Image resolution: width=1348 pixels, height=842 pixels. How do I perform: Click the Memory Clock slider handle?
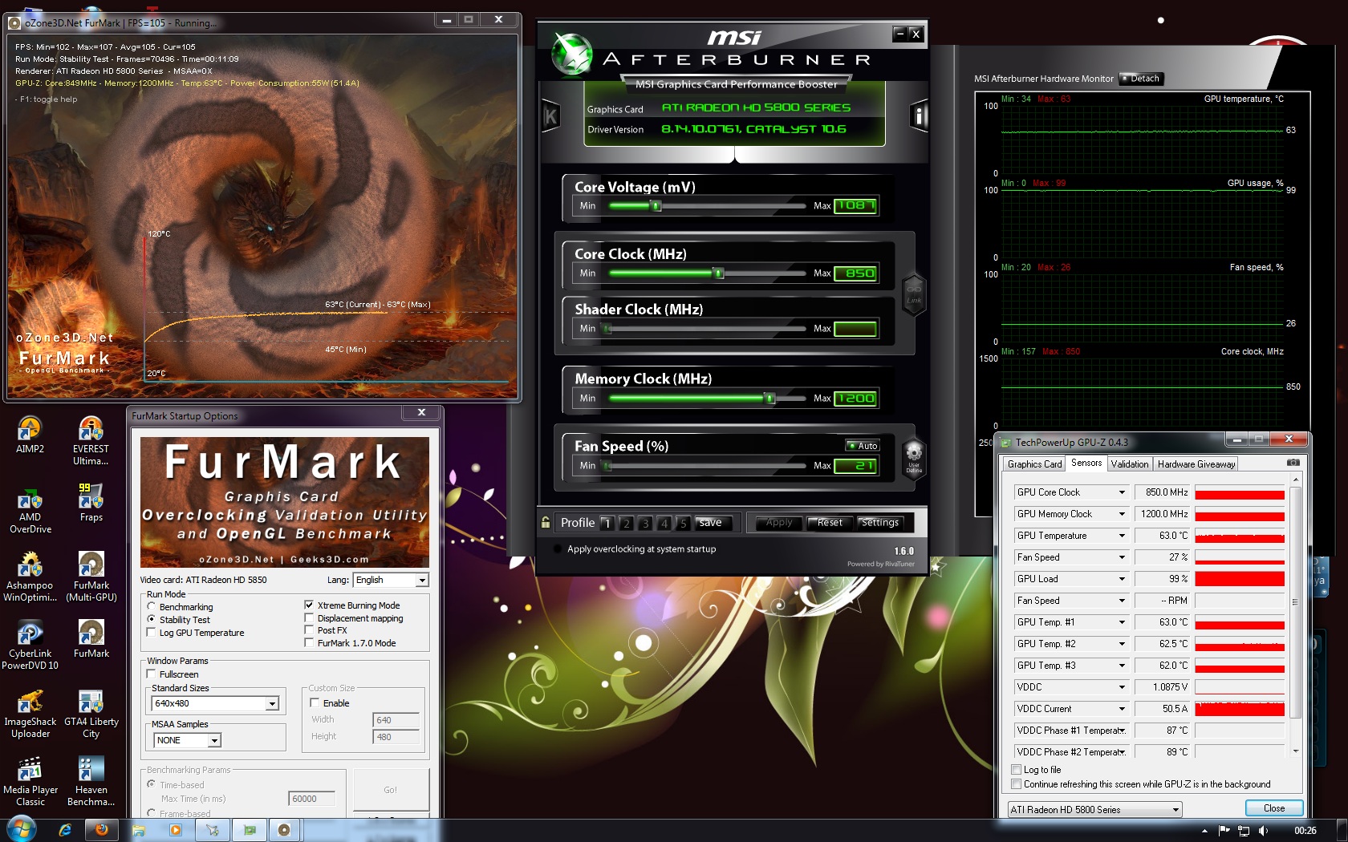click(769, 399)
